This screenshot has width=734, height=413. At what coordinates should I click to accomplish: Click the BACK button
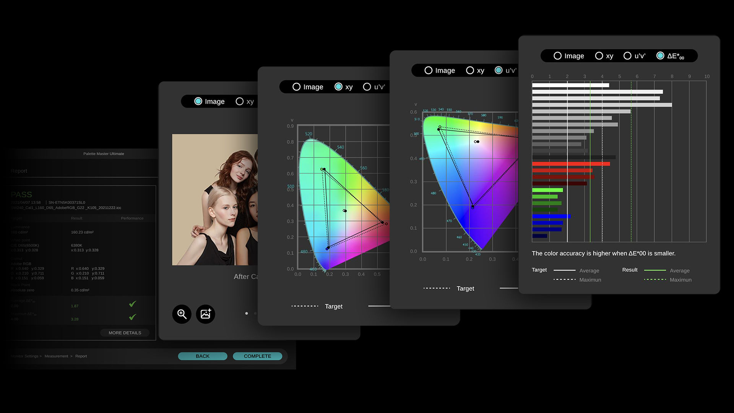point(203,356)
